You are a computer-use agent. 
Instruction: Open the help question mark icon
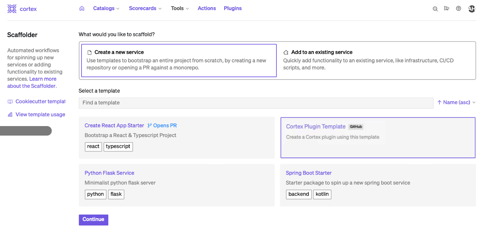pyautogui.click(x=458, y=8)
